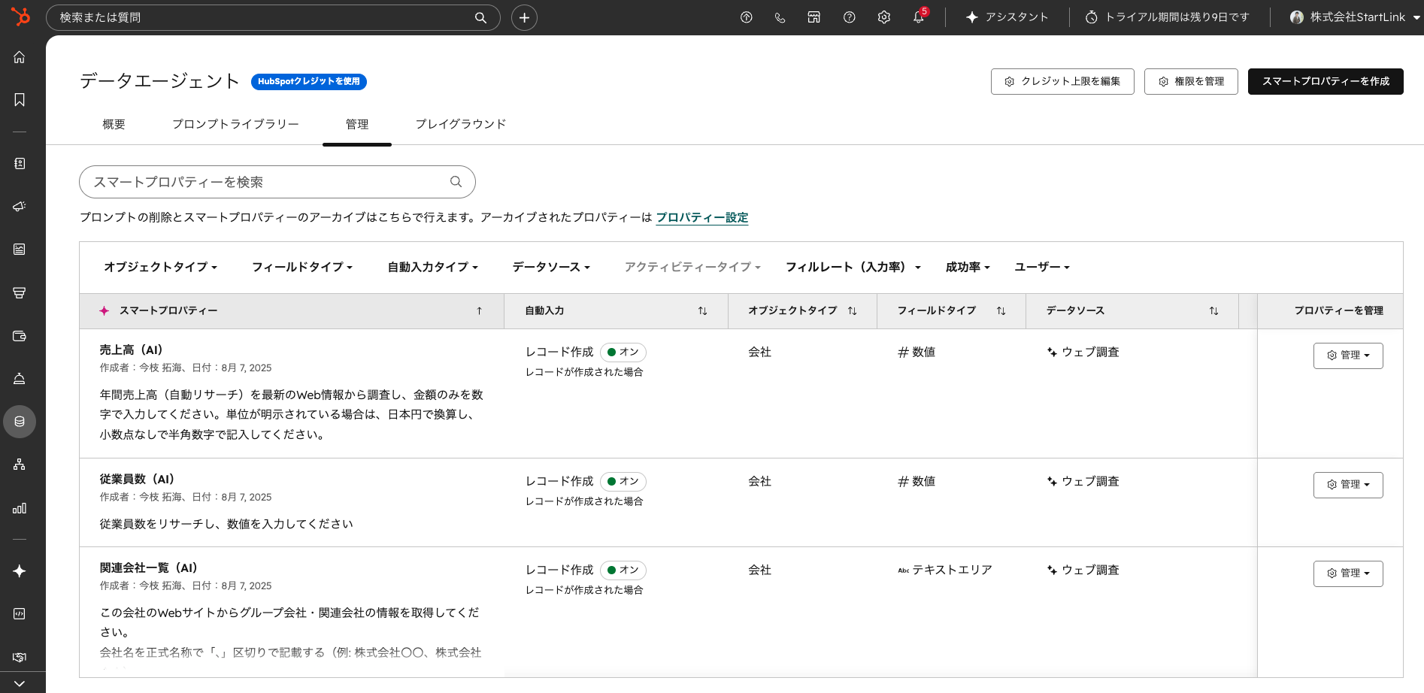1424x693 pixels.
Task: Toggle オン status for 従業員数(AI)
Action: 623,481
